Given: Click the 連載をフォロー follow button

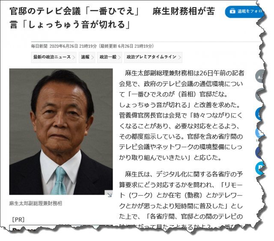Looking at the screenshot, I should [244, 12].
